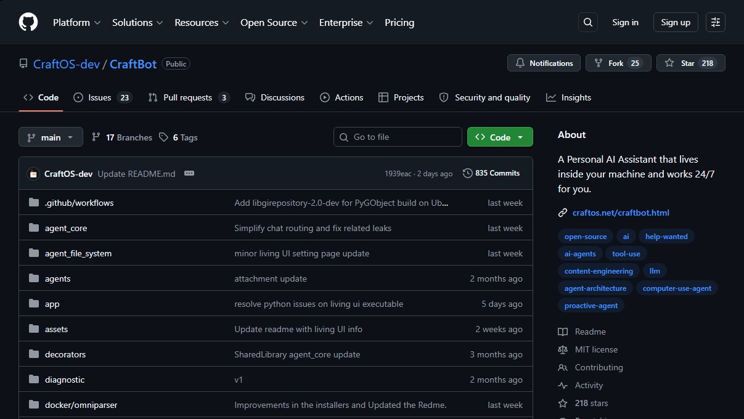Open appearance settings icon beside Sign up
The width and height of the screenshot is (744, 419).
(x=716, y=22)
